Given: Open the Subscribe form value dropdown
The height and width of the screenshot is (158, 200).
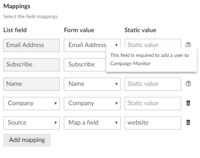Looking at the screenshot, I should tap(85, 65).
